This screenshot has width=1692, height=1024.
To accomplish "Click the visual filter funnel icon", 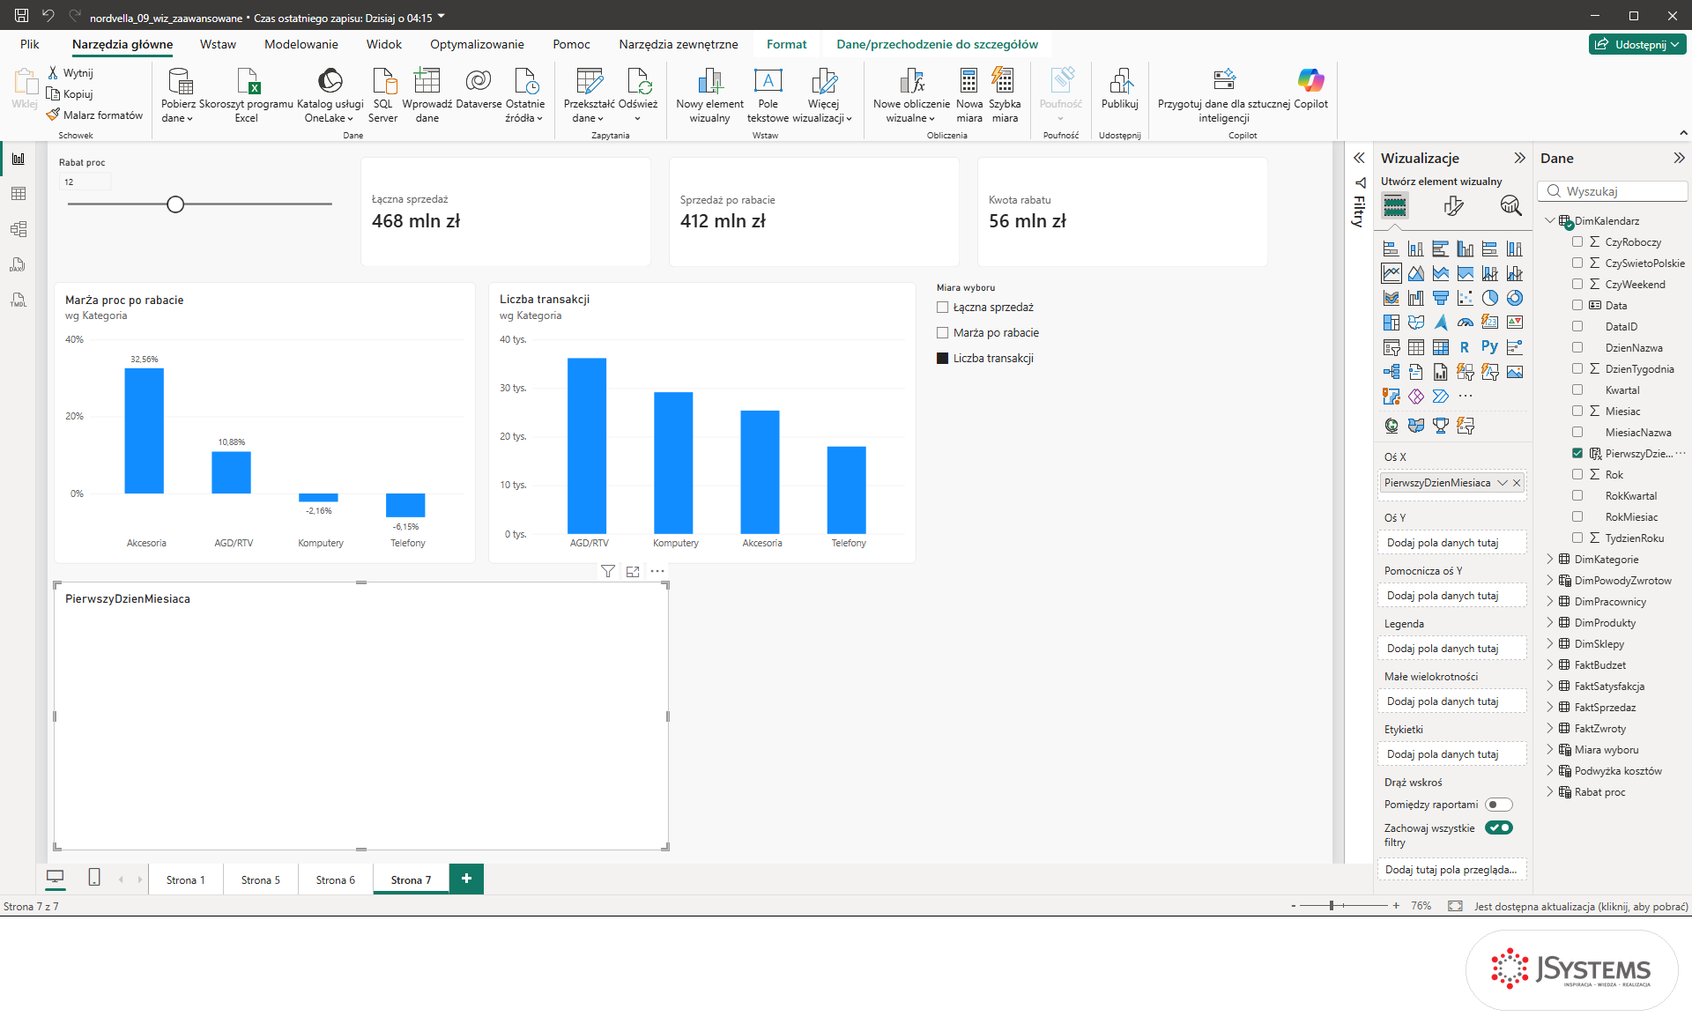I will 608,571.
